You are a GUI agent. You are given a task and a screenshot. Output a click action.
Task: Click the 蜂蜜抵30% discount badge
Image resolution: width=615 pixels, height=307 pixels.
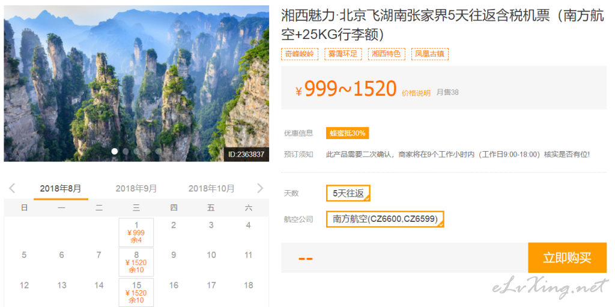348,133
